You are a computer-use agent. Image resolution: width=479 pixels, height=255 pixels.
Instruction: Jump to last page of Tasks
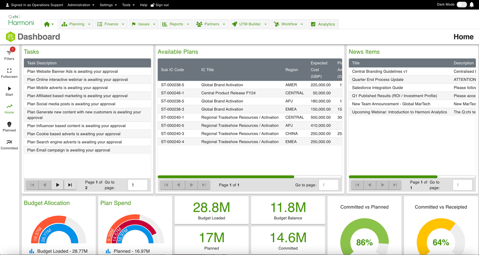[x=70, y=185]
